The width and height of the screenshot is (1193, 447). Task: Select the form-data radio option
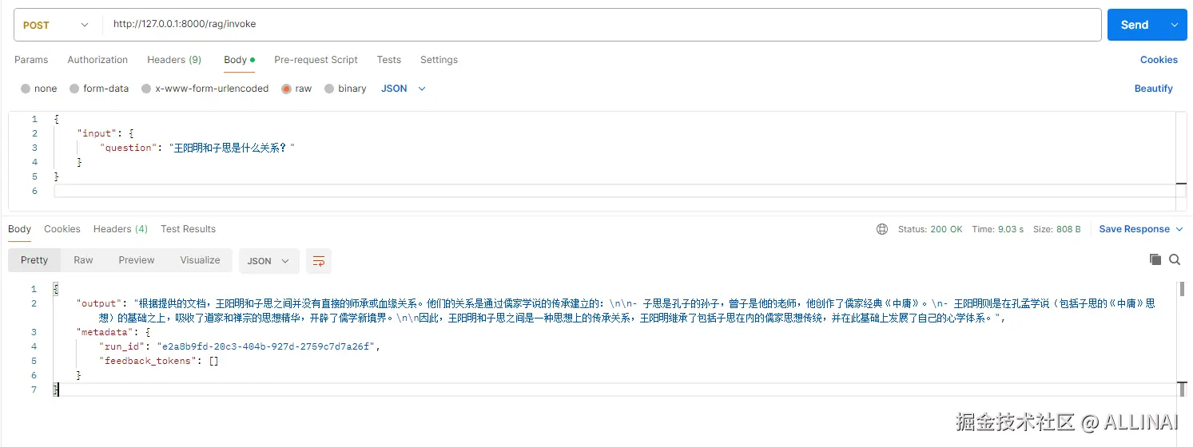point(74,89)
